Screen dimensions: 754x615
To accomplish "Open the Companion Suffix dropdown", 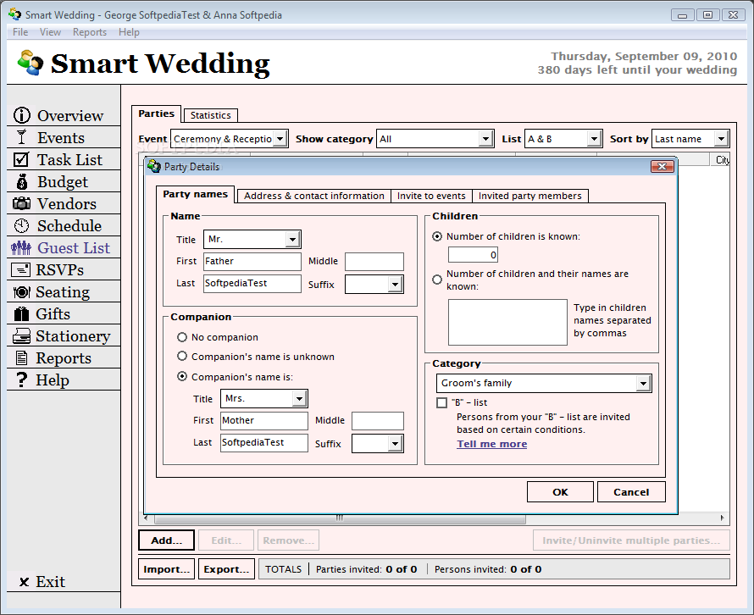I will pos(395,443).
